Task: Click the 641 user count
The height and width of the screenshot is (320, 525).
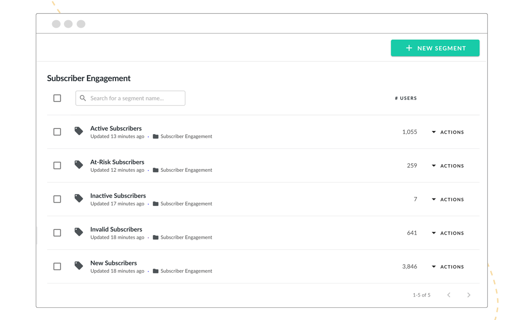Action: [412, 233]
